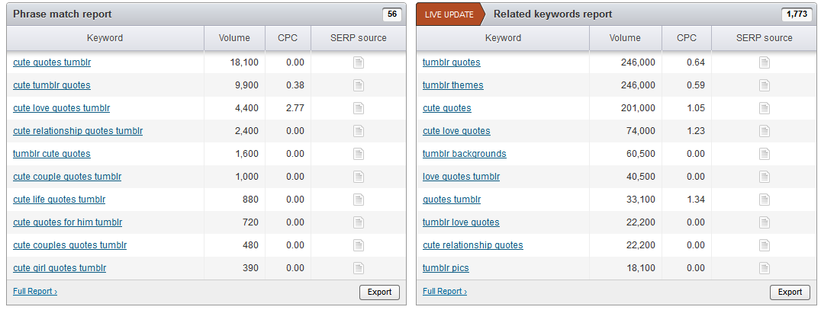
Task: Open SERP source icon for tumblr cute quotes
Action: pyautogui.click(x=358, y=154)
